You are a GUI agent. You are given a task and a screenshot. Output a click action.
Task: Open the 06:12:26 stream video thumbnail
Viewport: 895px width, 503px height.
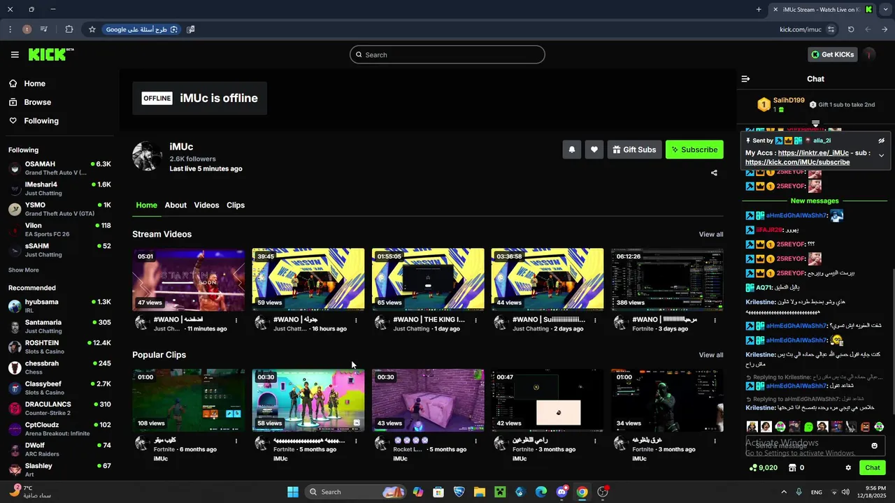(x=667, y=279)
